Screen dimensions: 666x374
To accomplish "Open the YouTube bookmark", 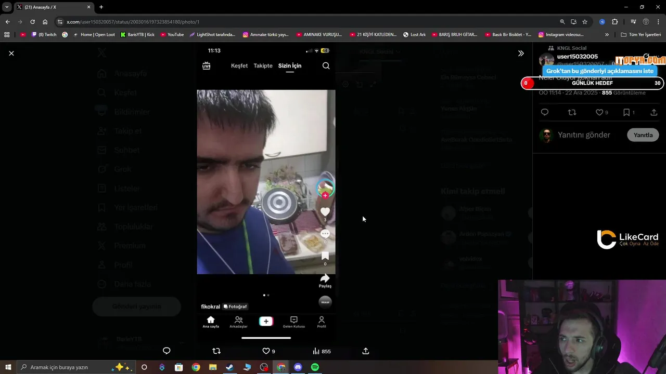I will click(x=172, y=35).
